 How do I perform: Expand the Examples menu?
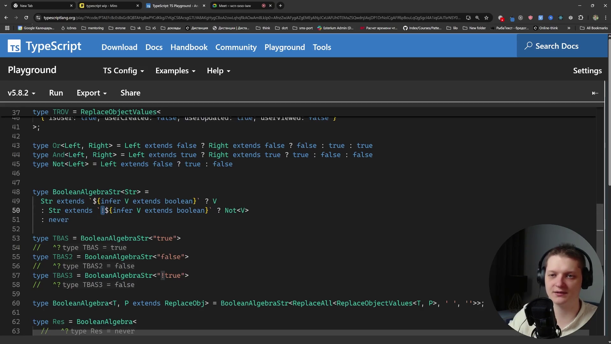pos(175,71)
